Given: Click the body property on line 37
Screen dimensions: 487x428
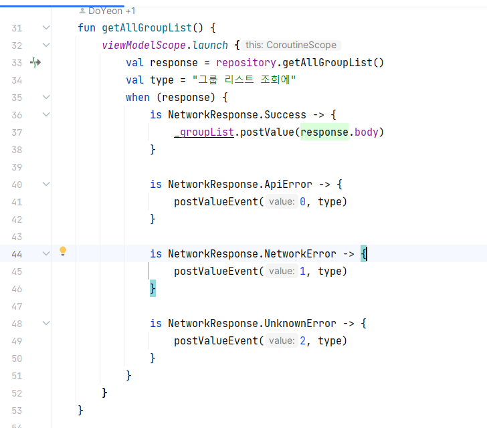Looking at the screenshot, I should (x=367, y=132).
